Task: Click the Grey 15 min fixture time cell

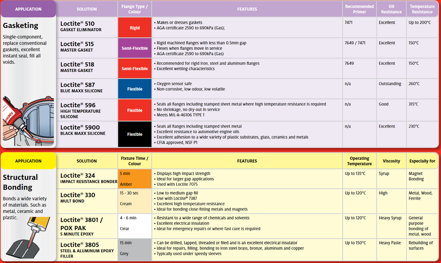Action: (x=135, y=248)
